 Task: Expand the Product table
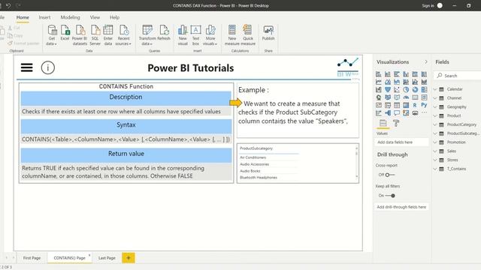(x=435, y=115)
